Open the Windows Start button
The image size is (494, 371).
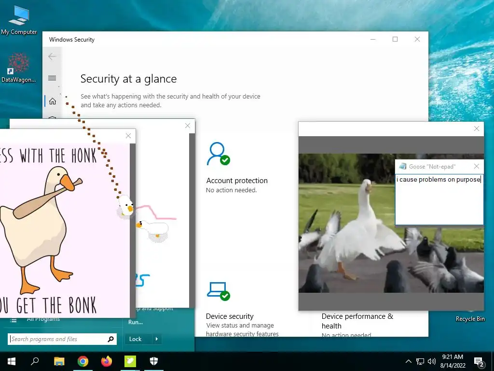click(x=12, y=361)
